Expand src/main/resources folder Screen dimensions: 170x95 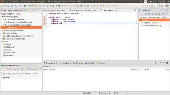click(2, 31)
